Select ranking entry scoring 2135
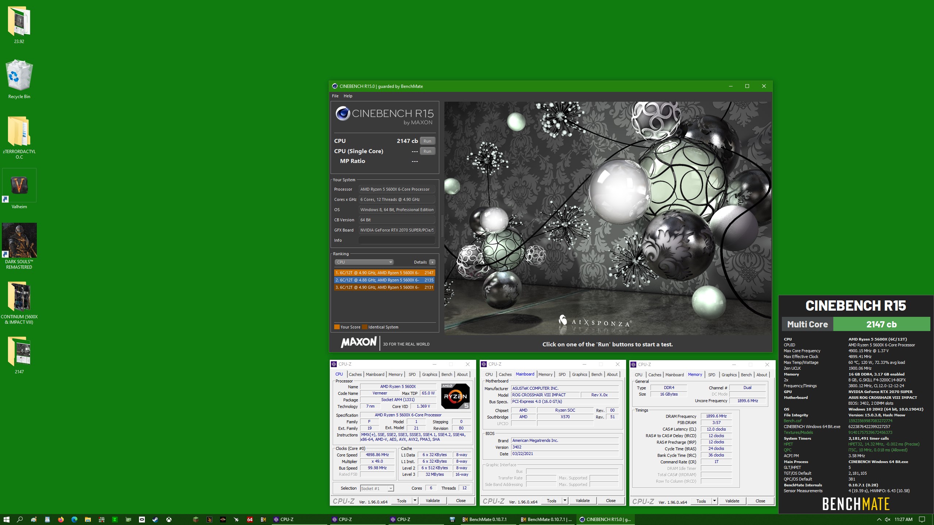The image size is (934, 525). [384, 280]
